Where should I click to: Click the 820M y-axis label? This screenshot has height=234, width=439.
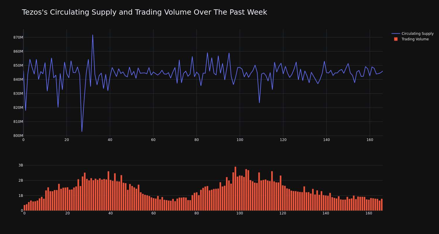tap(18, 108)
